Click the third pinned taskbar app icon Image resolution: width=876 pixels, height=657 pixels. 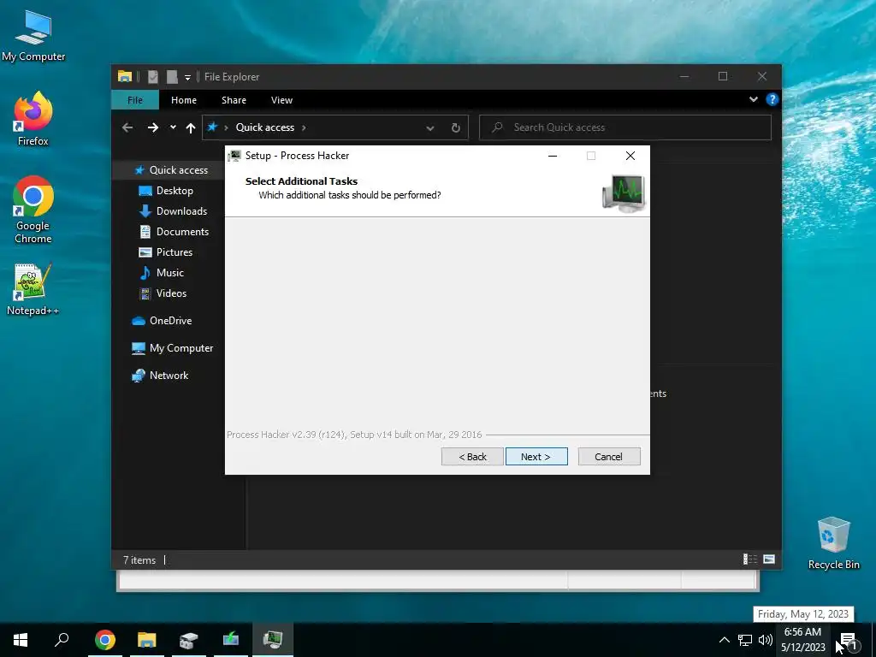coord(189,640)
